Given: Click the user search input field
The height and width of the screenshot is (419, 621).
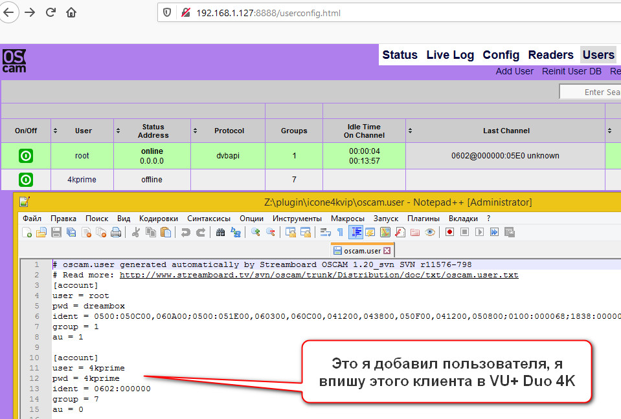Looking at the screenshot, I should 590,92.
